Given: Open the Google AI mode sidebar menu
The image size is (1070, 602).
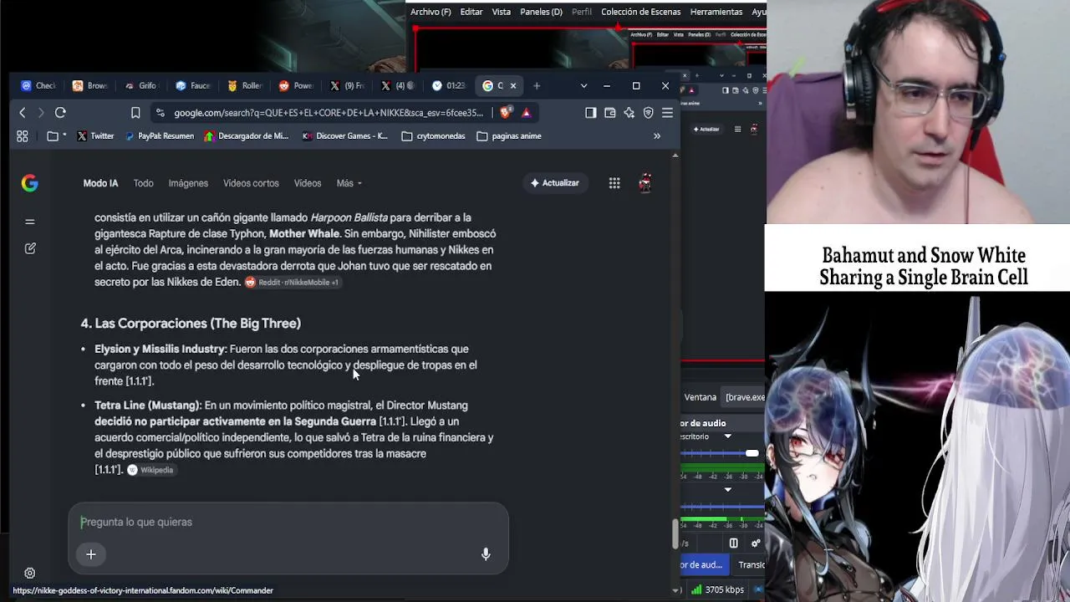Looking at the screenshot, I should click(x=30, y=222).
